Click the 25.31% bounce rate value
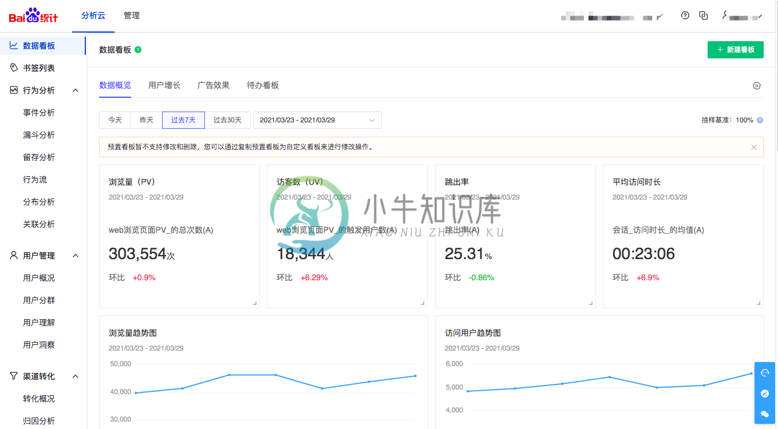Viewport: 778px width, 429px height. (x=464, y=253)
